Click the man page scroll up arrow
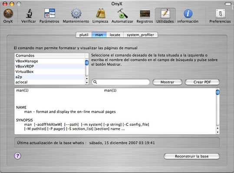This screenshot has height=173, width=234. pyautogui.click(x=218, y=128)
